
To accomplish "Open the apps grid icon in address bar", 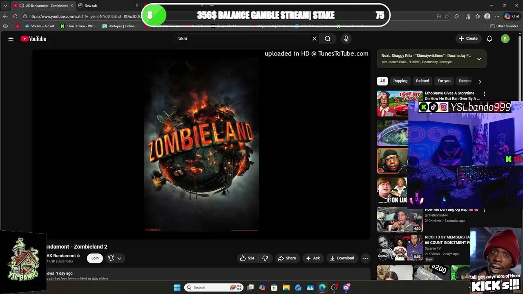I will [x=439, y=16].
